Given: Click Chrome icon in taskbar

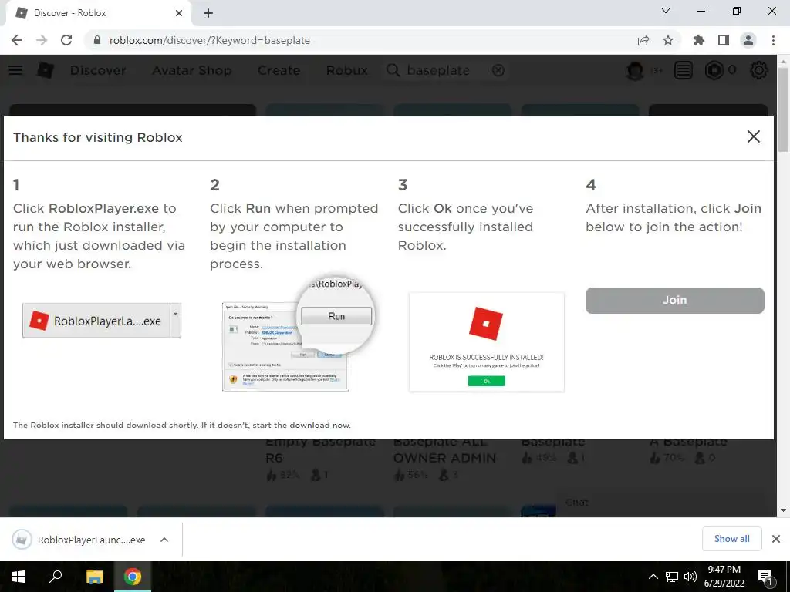Looking at the screenshot, I should pyautogui.click(x=133, y=576).
